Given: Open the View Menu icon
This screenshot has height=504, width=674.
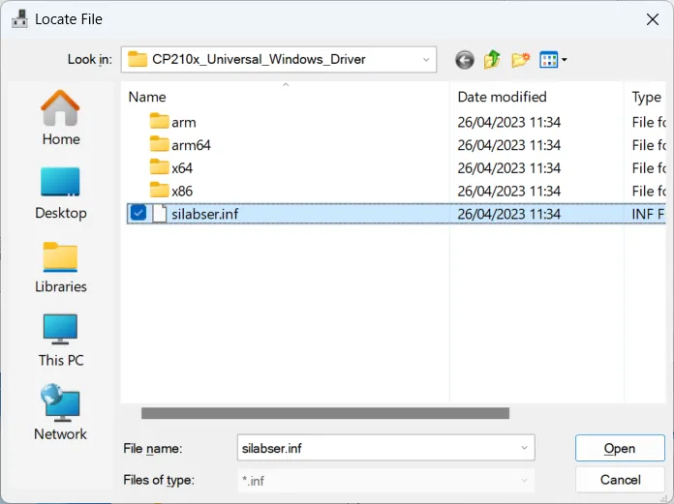Looking at the screenshot, I should 553,60.
